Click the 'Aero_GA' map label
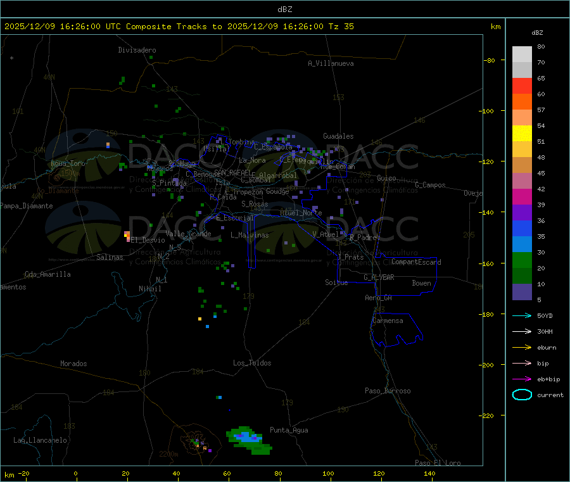570x482 pixels. [x=379, y=298]
